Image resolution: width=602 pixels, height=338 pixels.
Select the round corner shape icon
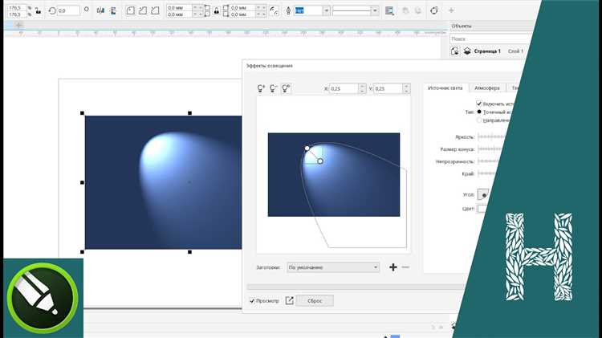(x=131, y=10)
